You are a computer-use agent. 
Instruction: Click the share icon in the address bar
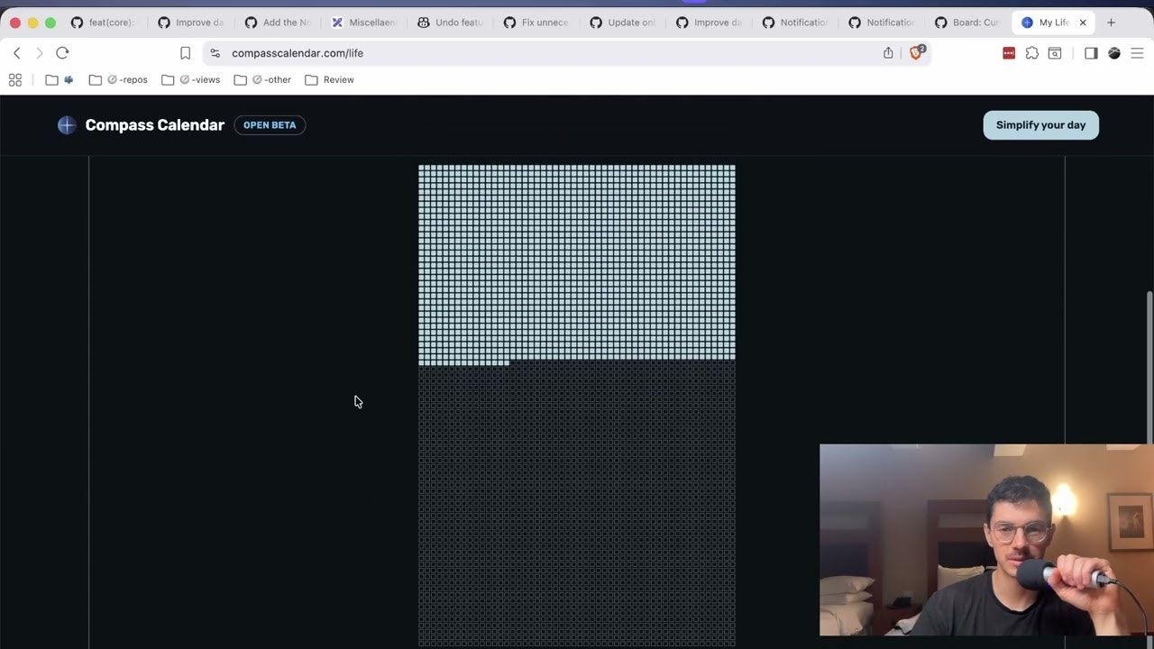click(x=888, y=53)
